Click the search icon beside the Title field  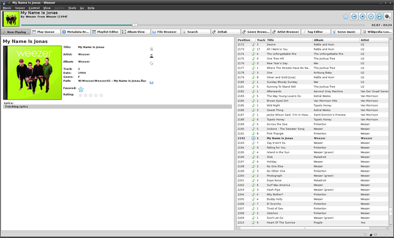point(151,49)
